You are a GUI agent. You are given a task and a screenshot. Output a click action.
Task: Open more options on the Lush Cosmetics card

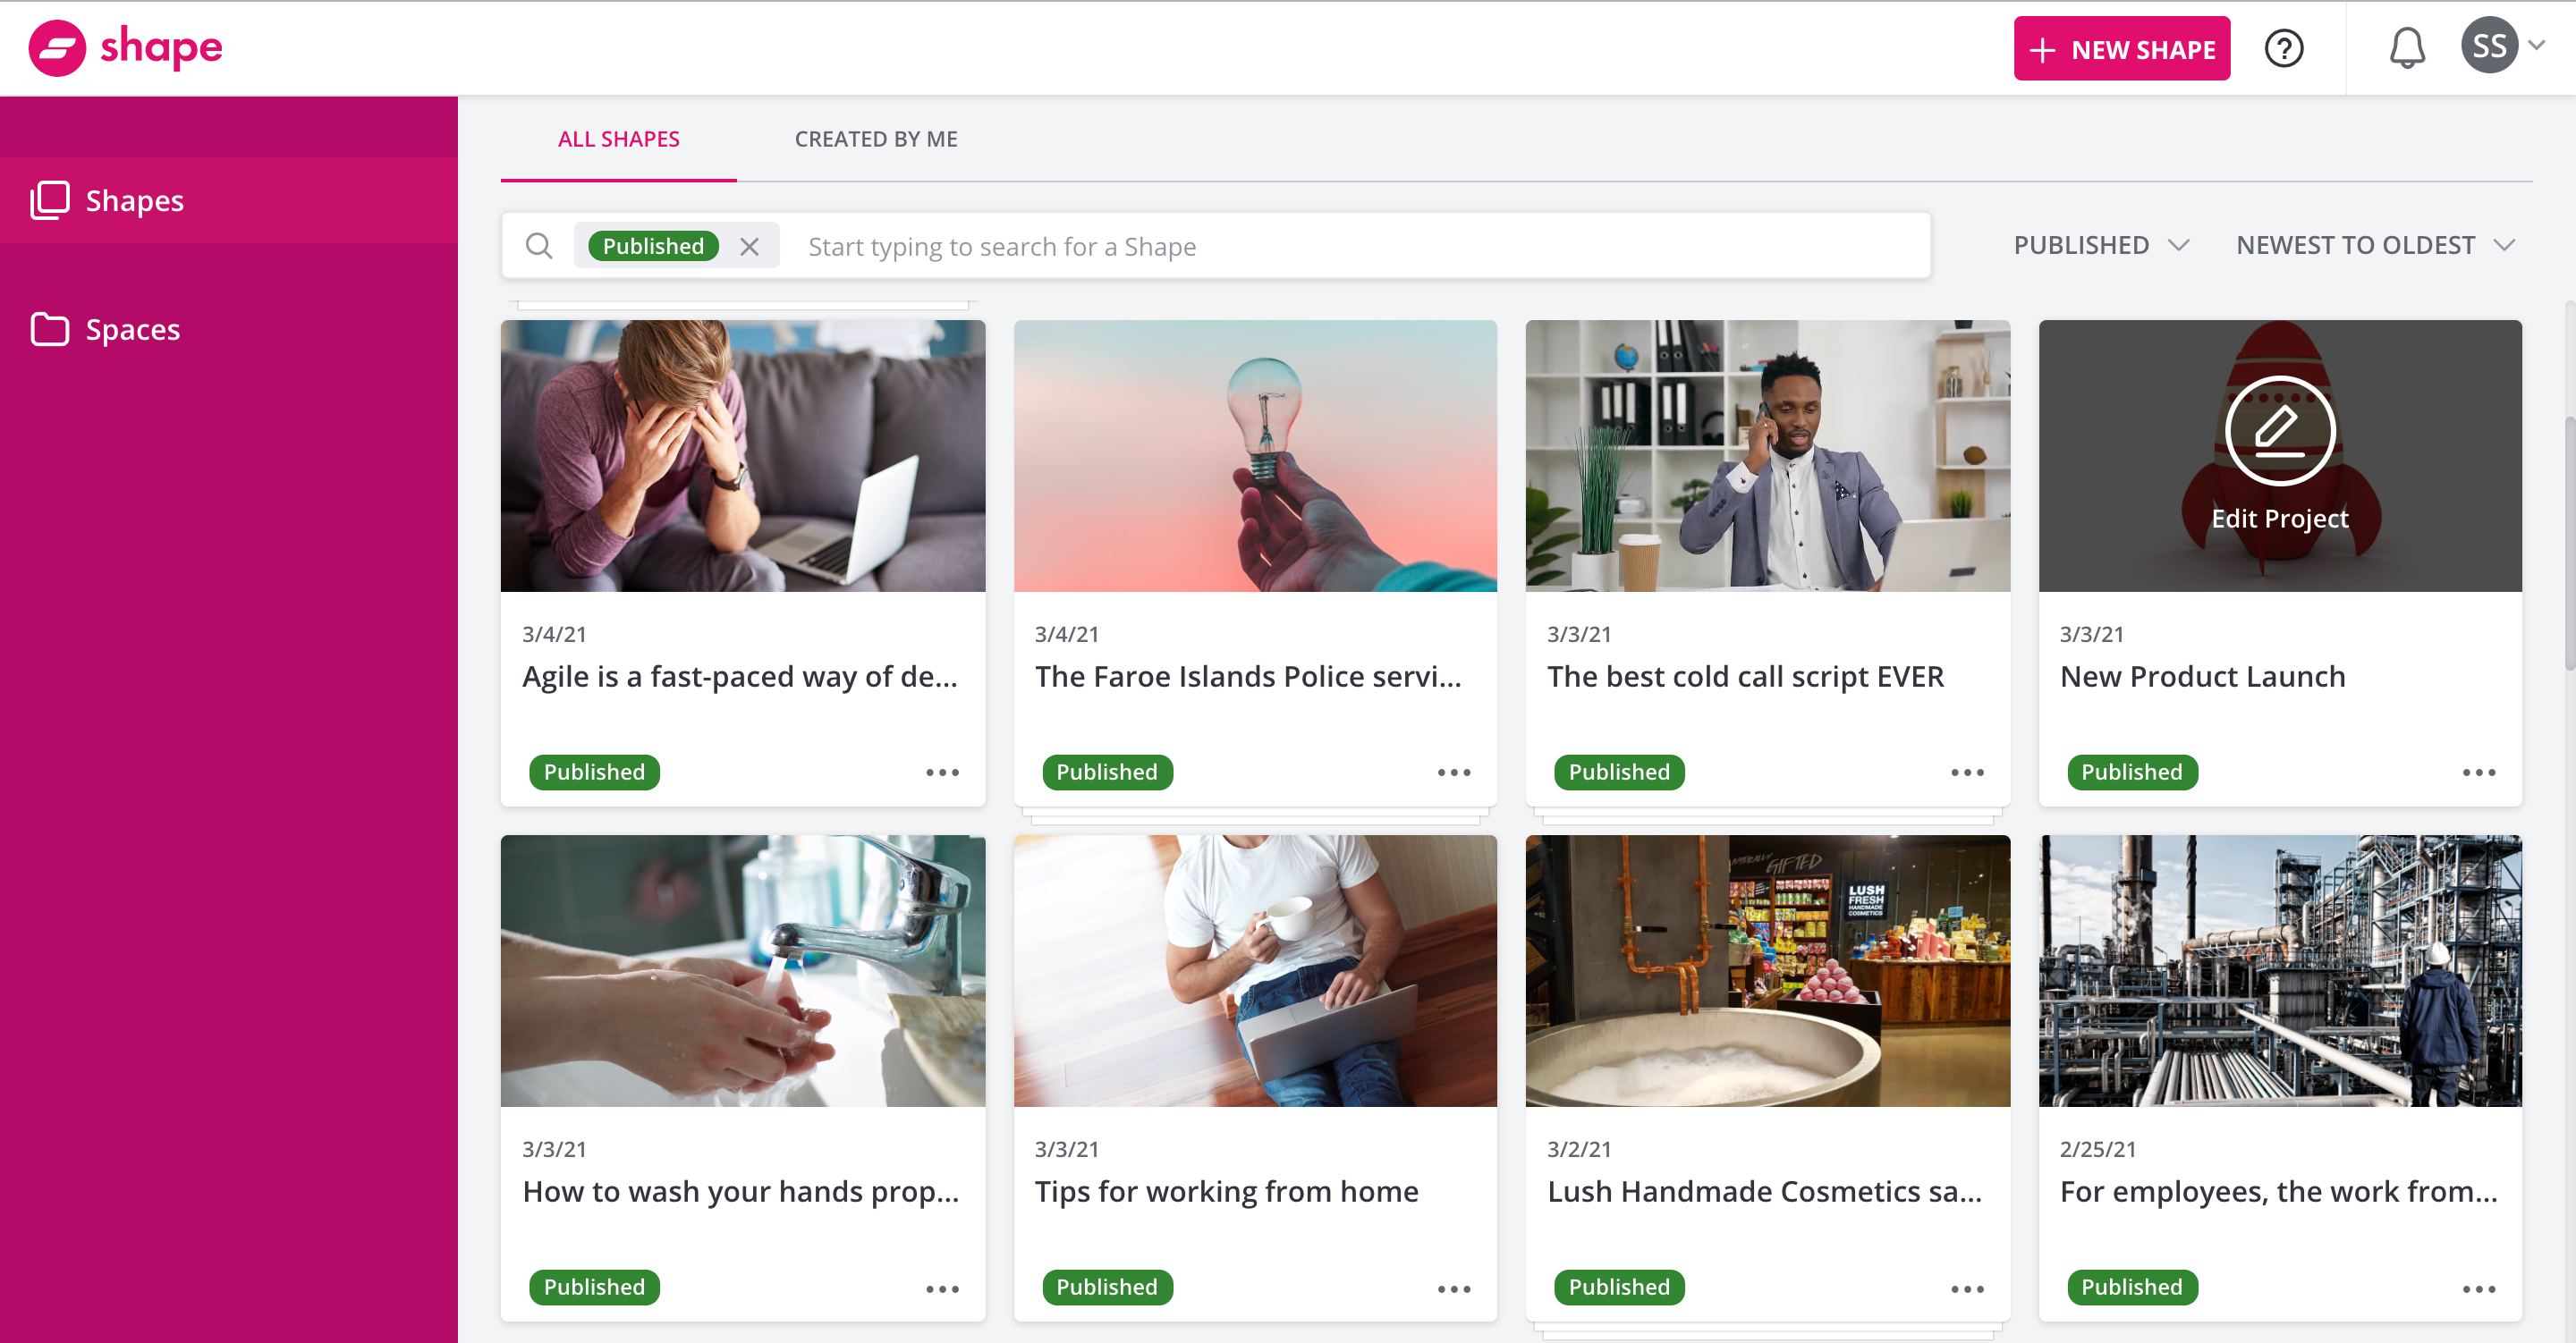point(1967,1288)
